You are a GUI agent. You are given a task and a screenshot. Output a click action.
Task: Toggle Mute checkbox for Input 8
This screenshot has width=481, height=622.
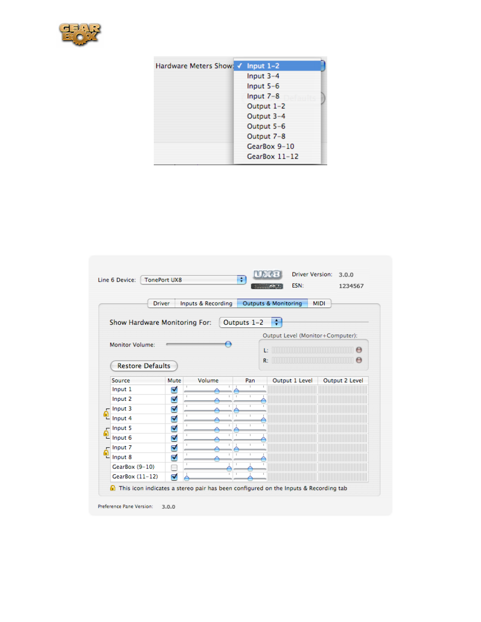[174, 457]
